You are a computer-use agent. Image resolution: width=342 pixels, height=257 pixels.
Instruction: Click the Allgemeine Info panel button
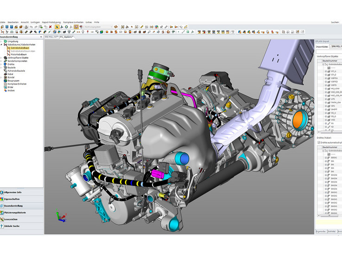coord(22,192)
